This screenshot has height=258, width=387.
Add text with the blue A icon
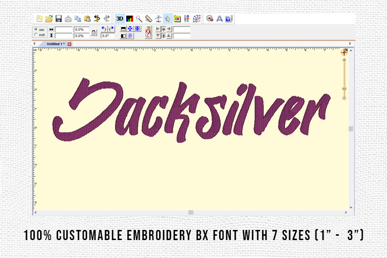pyautogui.click(x=220, y=19)
